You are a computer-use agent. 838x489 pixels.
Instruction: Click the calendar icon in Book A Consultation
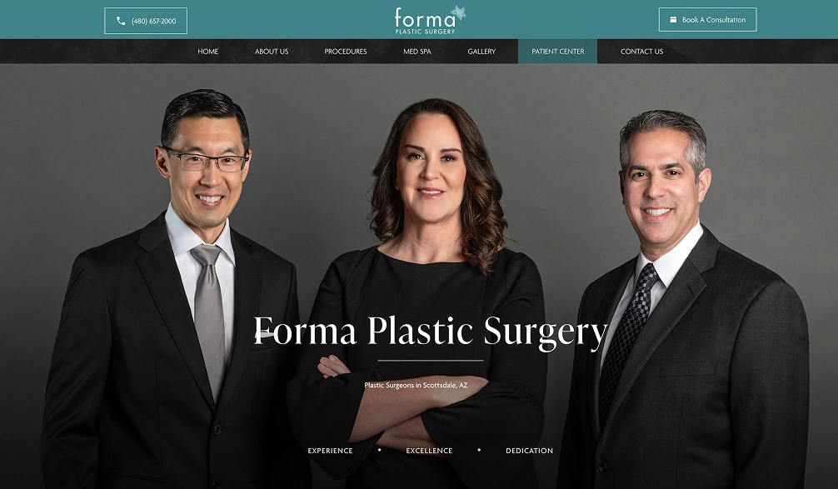(x=673, y=20)
